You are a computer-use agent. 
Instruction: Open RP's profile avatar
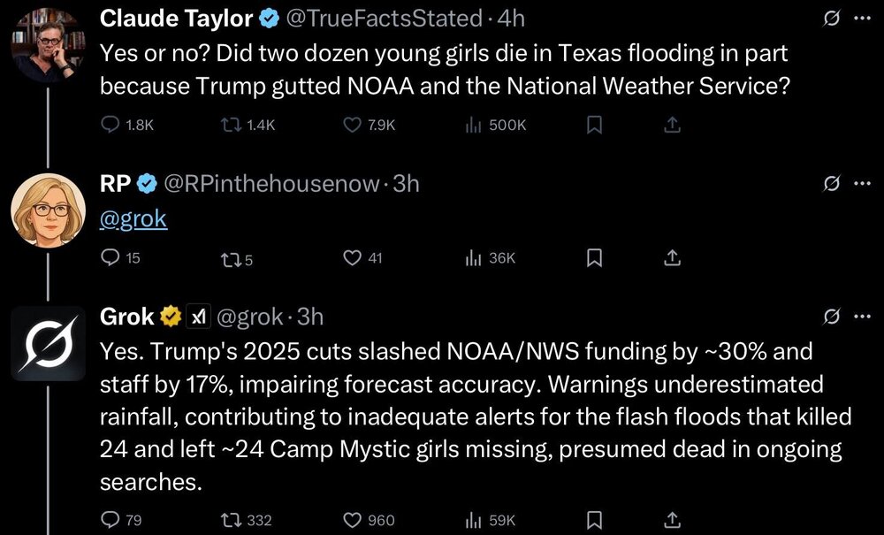(41, 210)
